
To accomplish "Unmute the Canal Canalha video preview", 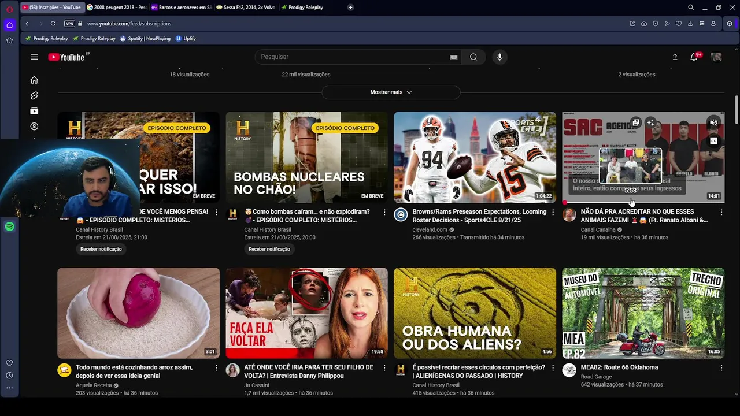I will coord(713,122).
